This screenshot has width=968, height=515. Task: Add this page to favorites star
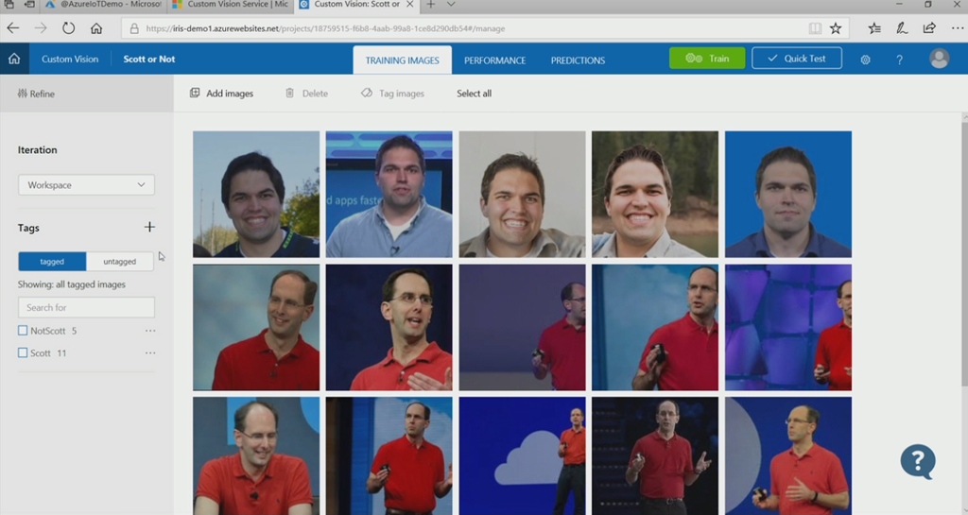[x=836, y=28]
